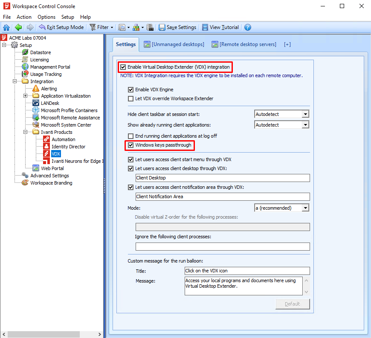Click the Management Portal globe icon
371x338 pixels.
(x=25, y=66)
